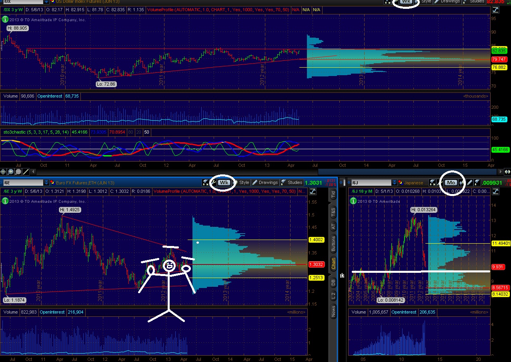
Task: Open the /DX symbol dropdown arrow
Action: click(x=47, y=2)
